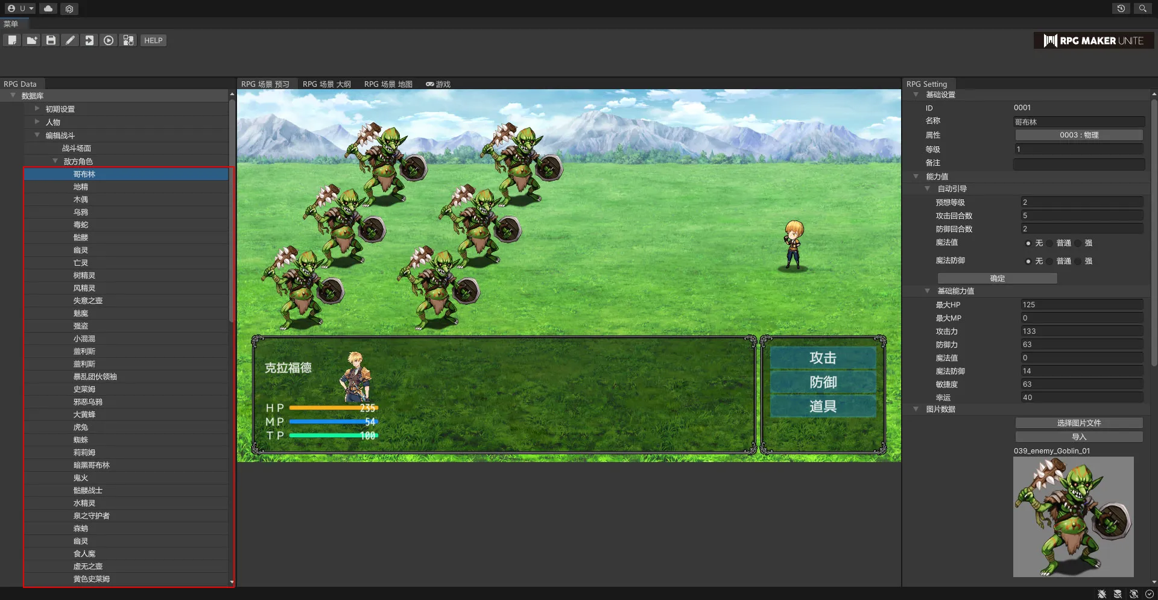Click the search magnifier icon at top right
1158x600 pixels.
pyautogui.click(x=1142, y=8)
